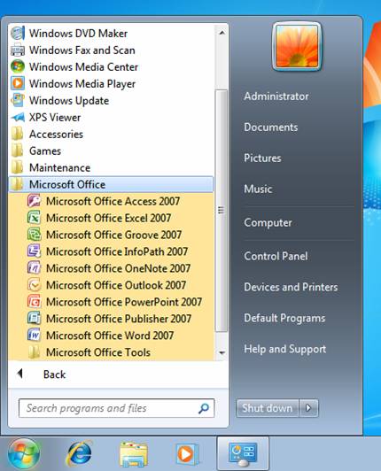
Task: Click the user account flower picture
Action: click(297, 46)
